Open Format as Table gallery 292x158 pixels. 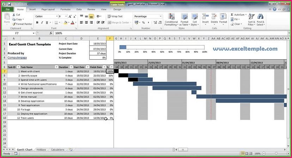184,19
